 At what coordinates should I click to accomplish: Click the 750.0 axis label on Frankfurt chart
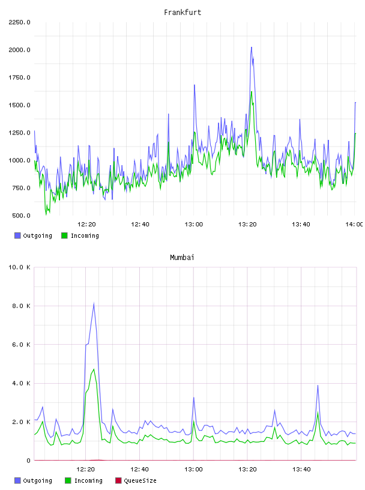pos(21,188)
